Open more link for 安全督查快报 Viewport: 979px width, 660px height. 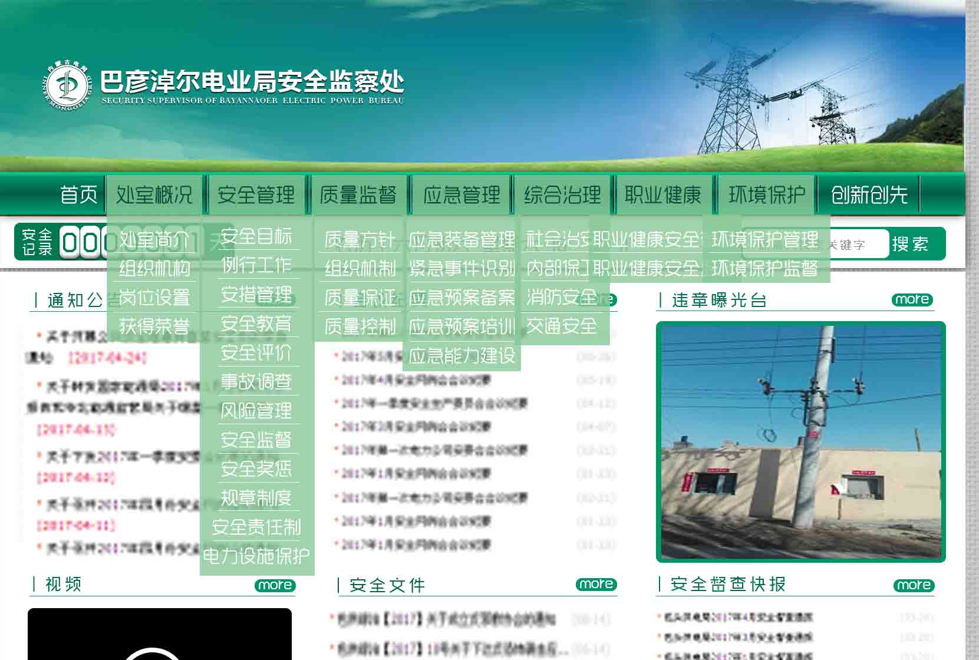[x=914, y=585]
